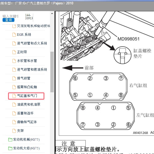Image resolution: width=154 pixels, height=154 pixels.
Task: Click the tree scrollbar up arrow
Action: pos(52,13)
